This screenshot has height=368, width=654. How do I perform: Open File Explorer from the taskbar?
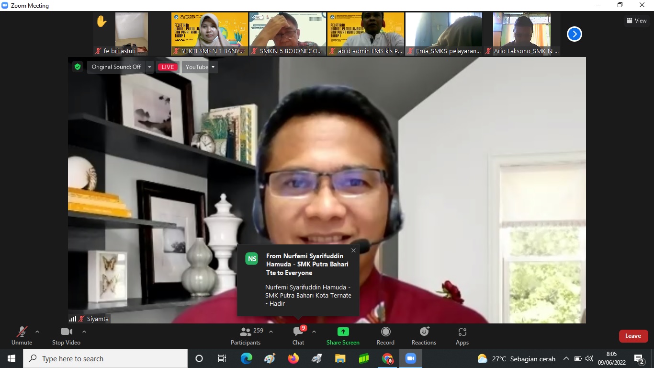340,358
